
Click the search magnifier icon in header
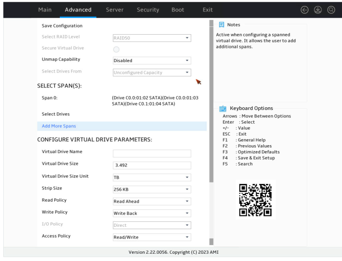331,10
